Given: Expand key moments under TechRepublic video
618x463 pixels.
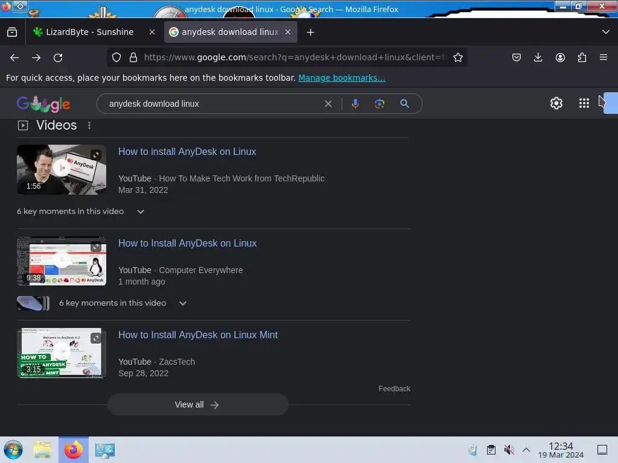Looking at the screenshot, I should click(141, 212).
